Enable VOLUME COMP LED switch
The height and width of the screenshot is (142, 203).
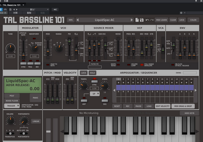click(129, 65)
